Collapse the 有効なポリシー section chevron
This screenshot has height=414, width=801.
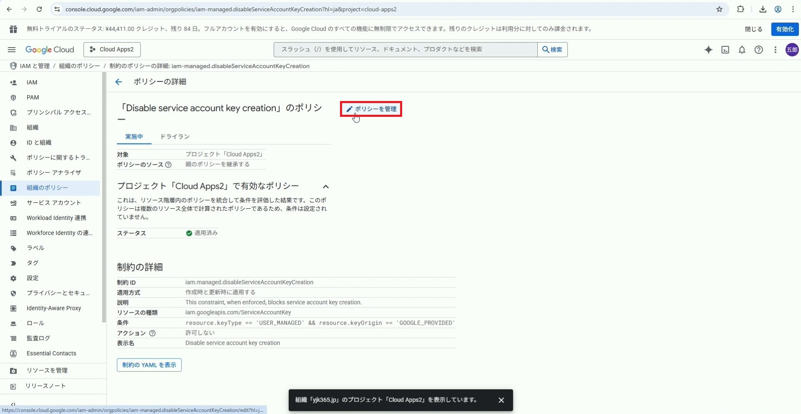tap(326, 187)
